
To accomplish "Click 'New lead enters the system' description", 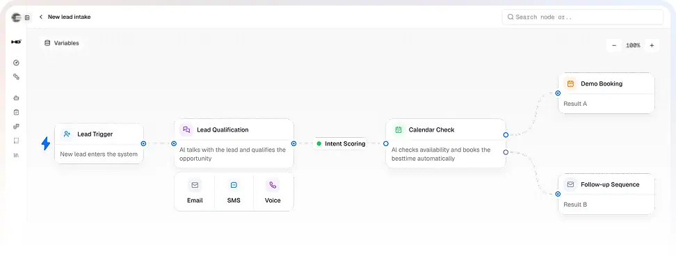I will coord(99,154).
